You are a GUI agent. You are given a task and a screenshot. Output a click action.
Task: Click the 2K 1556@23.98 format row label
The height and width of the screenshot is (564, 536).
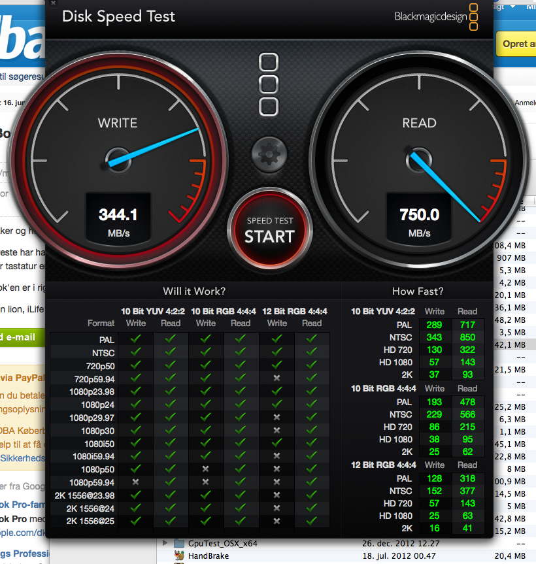coord(84,495)
